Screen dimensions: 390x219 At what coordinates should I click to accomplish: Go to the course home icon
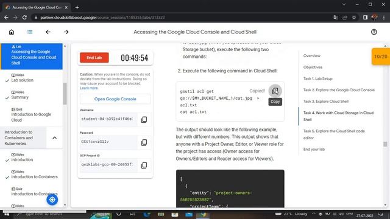[x=12, y=32]
